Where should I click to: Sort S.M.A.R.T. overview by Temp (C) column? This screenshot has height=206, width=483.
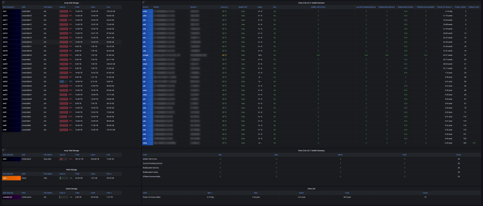[224, 7]
